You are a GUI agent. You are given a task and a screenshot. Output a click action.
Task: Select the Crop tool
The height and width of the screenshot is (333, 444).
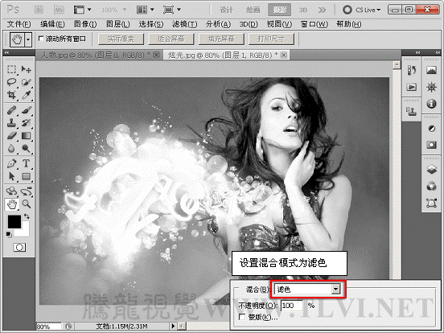pos(11,95)
